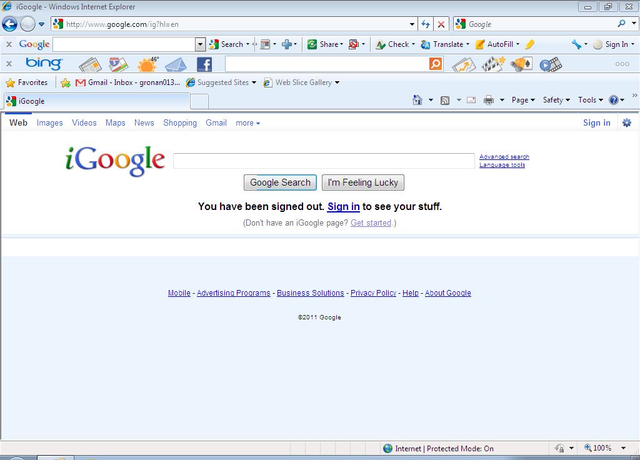Image resolution: width=640 pixels, height=460 pixels.
Task: Click the magnifier icon in IE search box
Action: coord(621,24)
